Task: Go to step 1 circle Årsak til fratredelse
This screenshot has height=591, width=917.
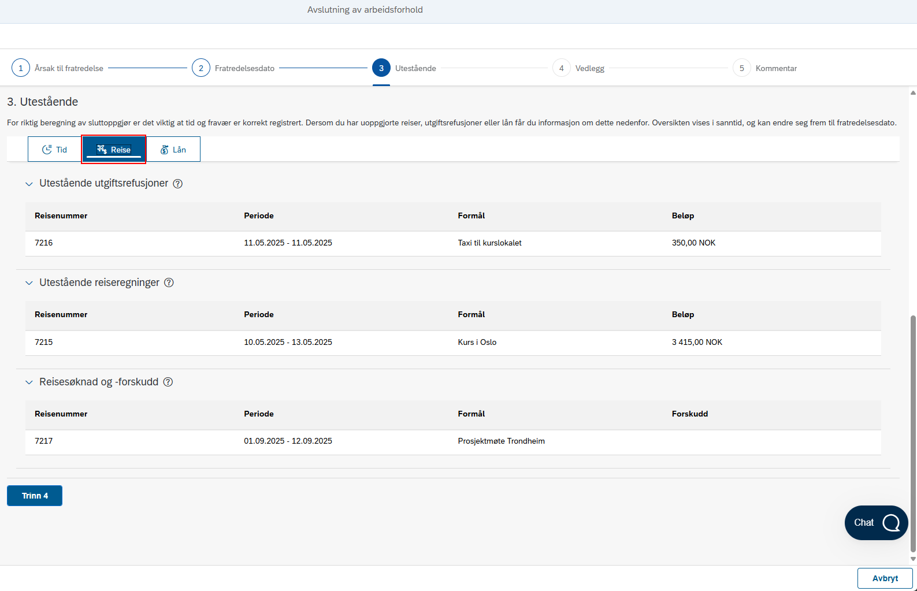Action: pyautogui.click(x=21, y=68)
